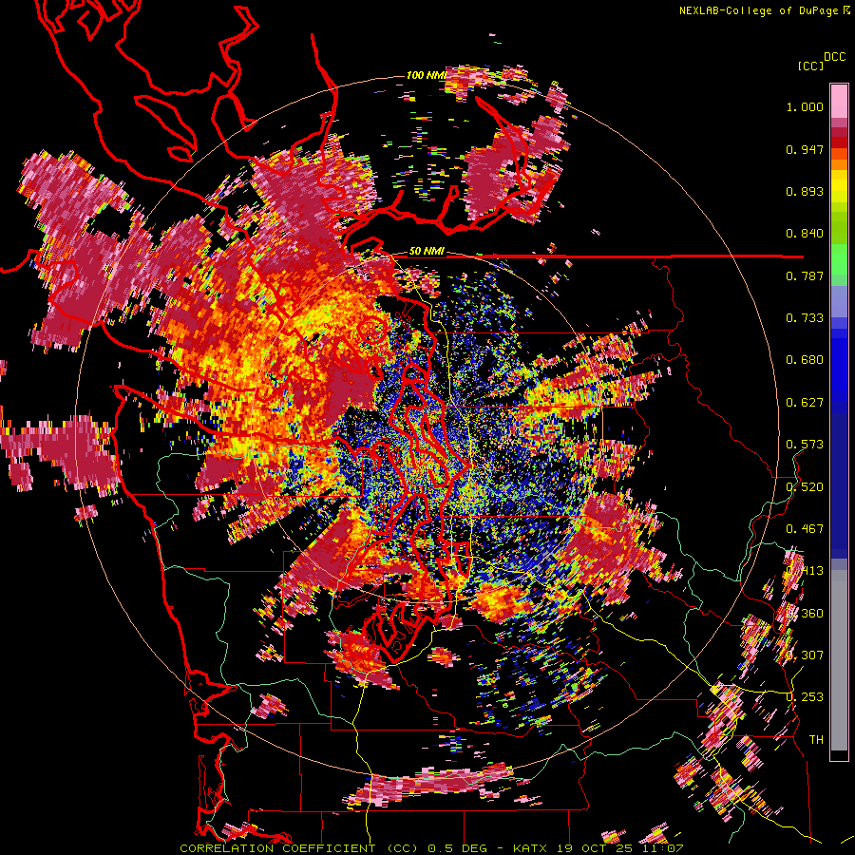This screenshot has height=855, width=855.
Task: Click the 100 NMI range ring label
Action: (x=427, y=75)
